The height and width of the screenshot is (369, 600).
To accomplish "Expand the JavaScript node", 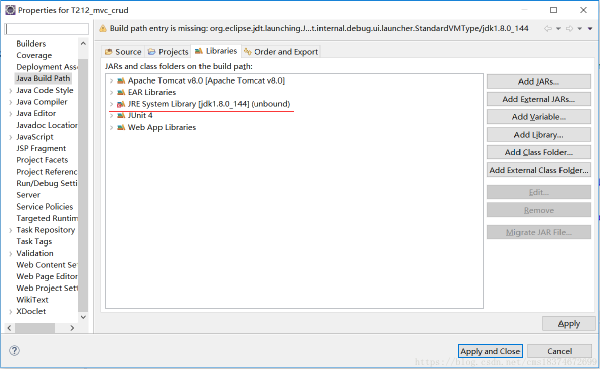I will click(x=10, y=137).
